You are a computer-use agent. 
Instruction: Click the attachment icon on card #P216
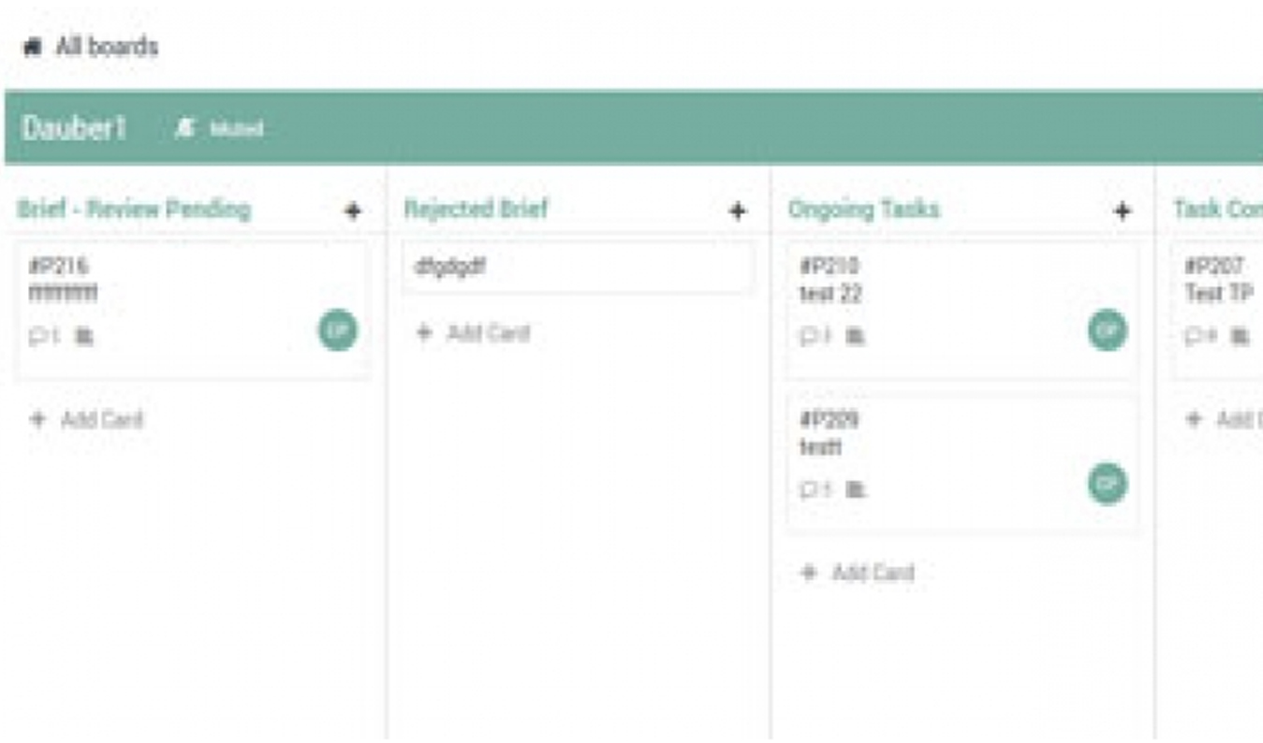pyautogui.click(x=84, y=335)
